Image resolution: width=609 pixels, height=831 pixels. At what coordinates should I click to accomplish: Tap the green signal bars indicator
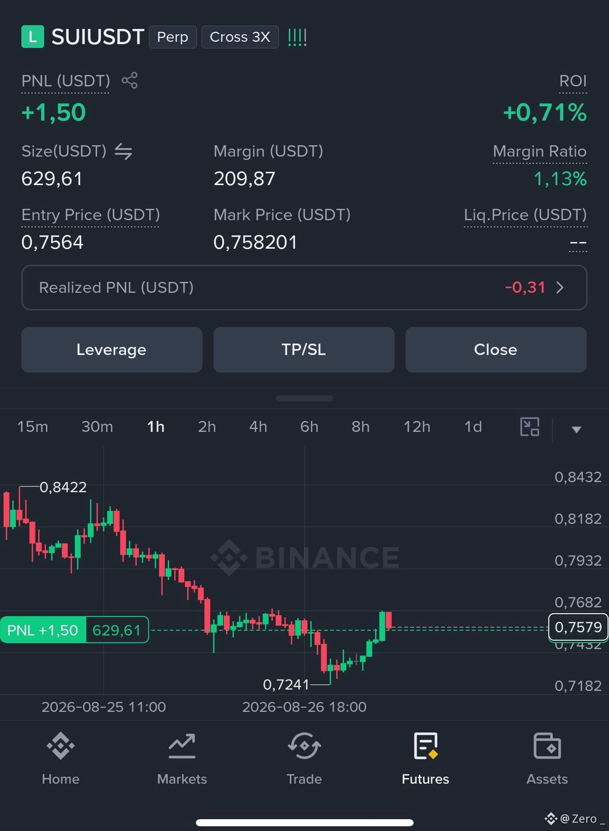[297, 37]
